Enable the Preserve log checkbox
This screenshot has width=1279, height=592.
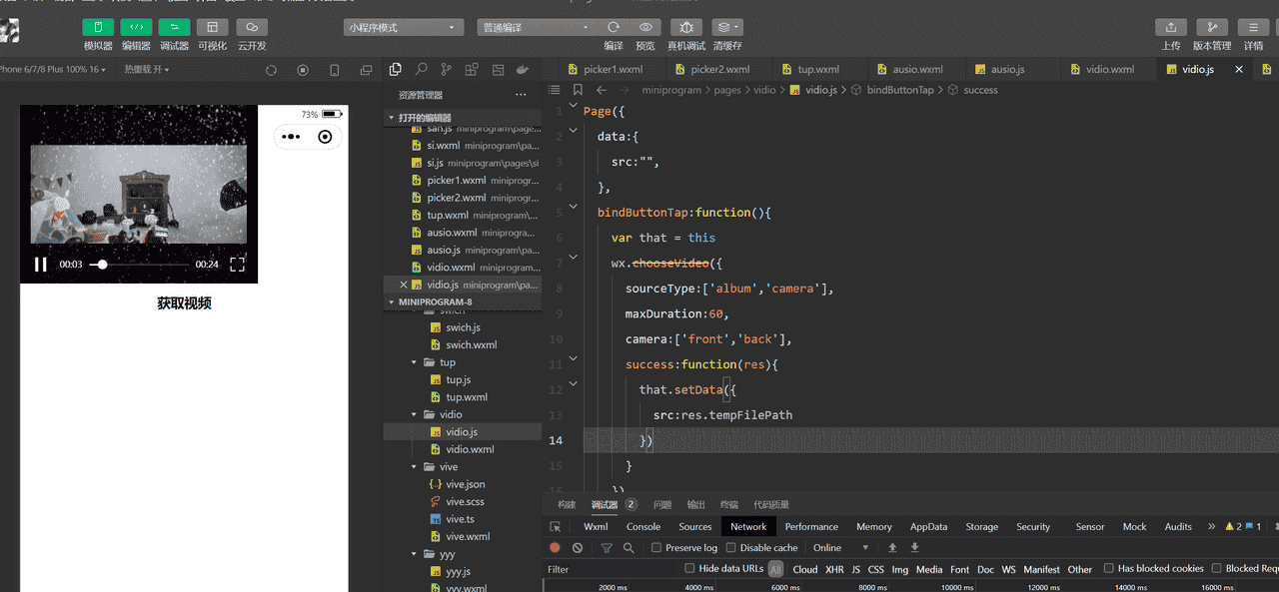coord(656,548)
